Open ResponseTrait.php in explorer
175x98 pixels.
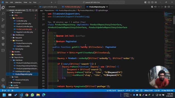[22, 80]
